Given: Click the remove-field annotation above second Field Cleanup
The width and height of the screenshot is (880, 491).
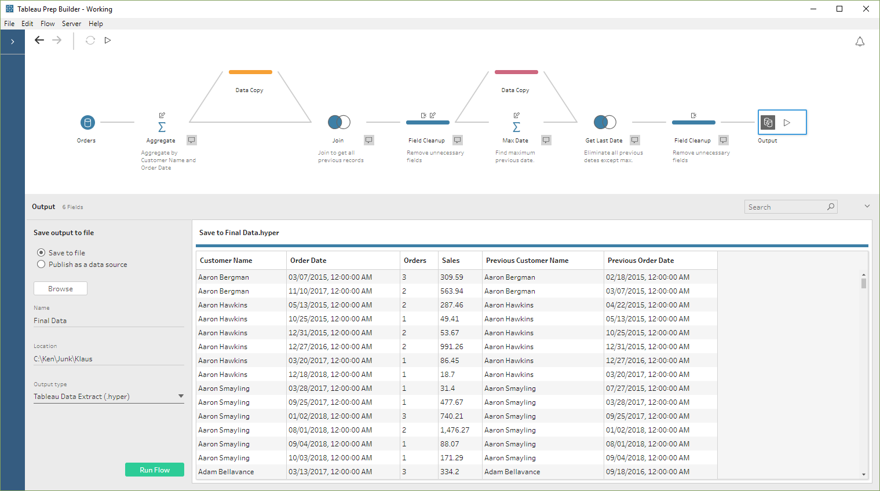Looking at the screenshot, I should pyautogui.click(x=693, y=115).
